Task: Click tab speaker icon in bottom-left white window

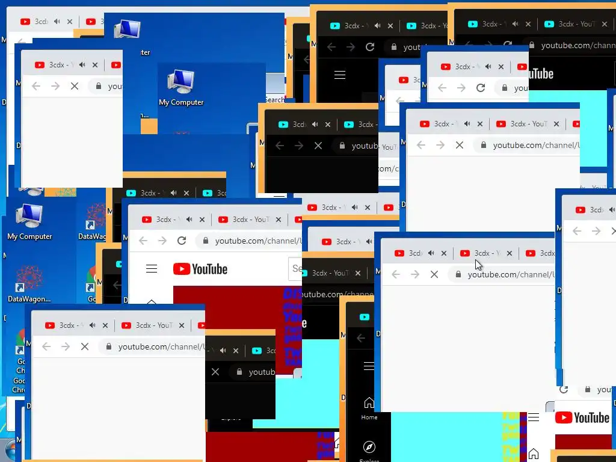Action: coord(93,325)
